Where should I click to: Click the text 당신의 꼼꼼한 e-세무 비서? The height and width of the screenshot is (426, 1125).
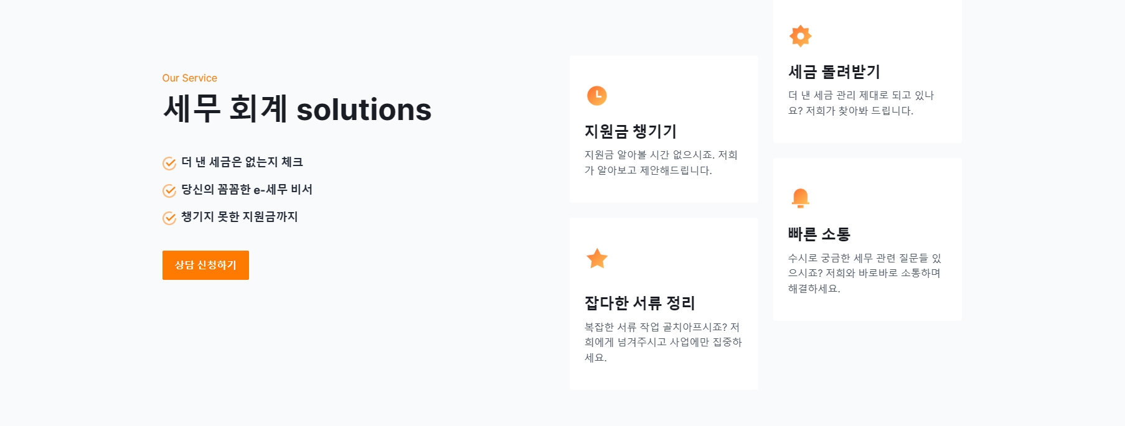(x=247, y=190)
